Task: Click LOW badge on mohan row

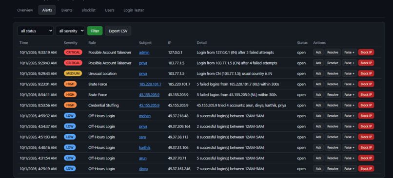Action: [x=70, y=116]
